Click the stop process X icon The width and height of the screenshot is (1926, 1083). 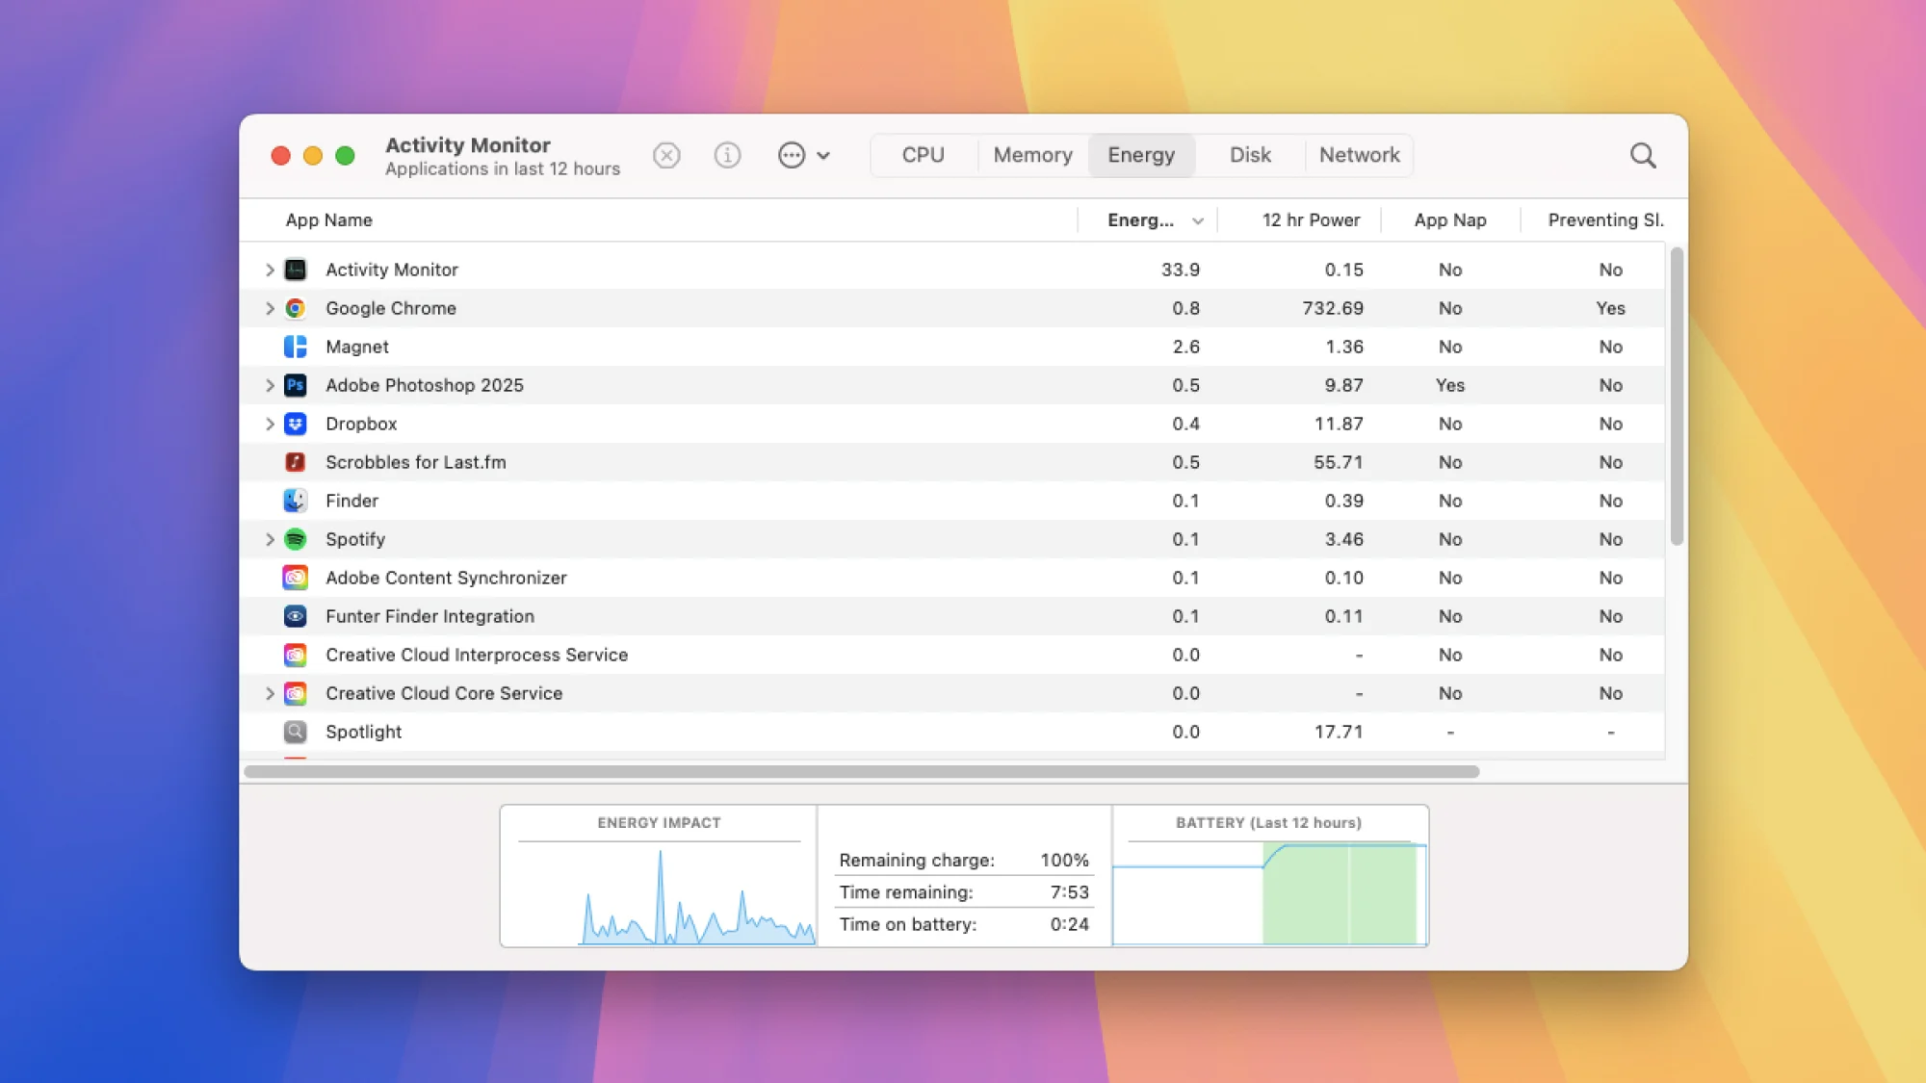pos(666,155)
